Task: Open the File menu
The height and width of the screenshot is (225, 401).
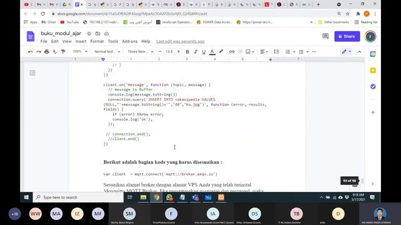Action: tap(44, 41)
